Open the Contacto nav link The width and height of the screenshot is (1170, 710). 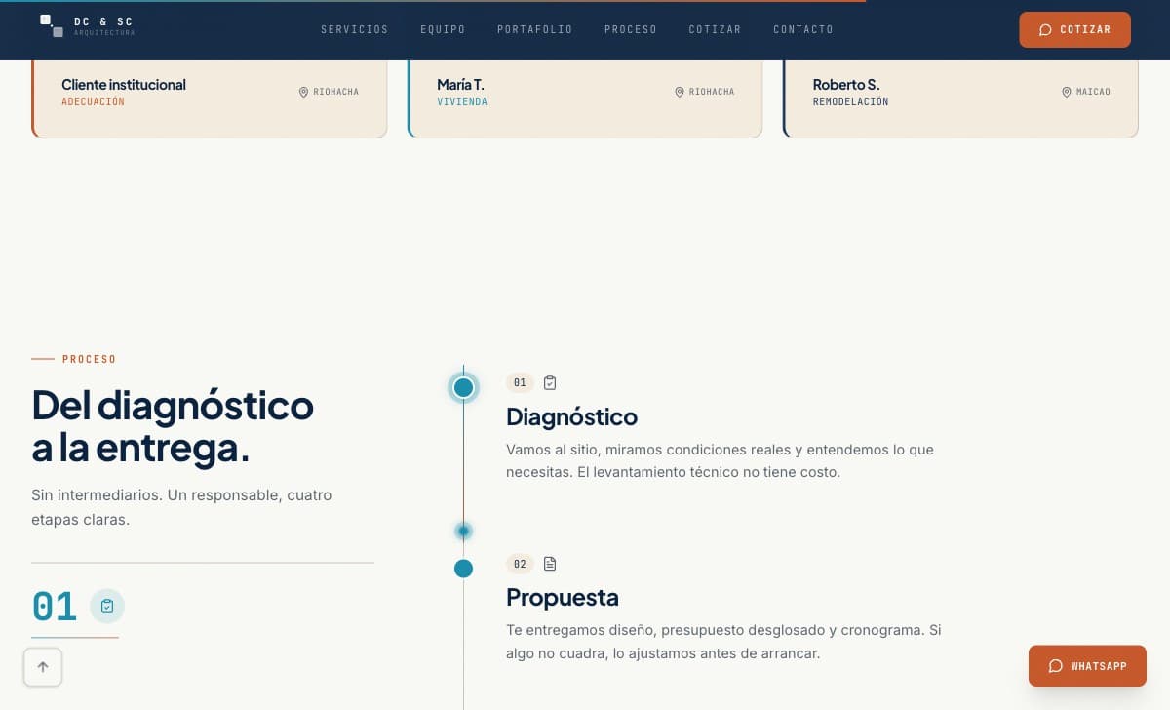point(802,29)
